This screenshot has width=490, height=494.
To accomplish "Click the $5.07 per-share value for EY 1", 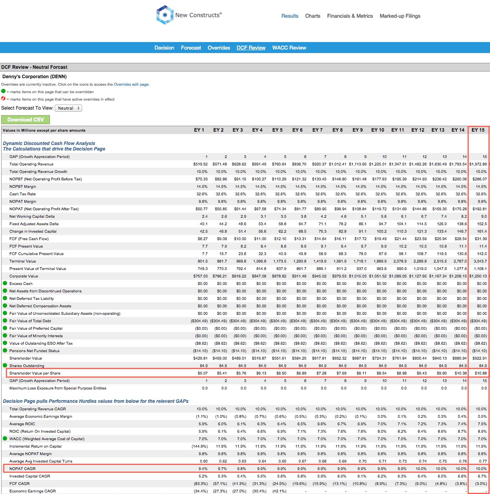I will click(203, 373).
